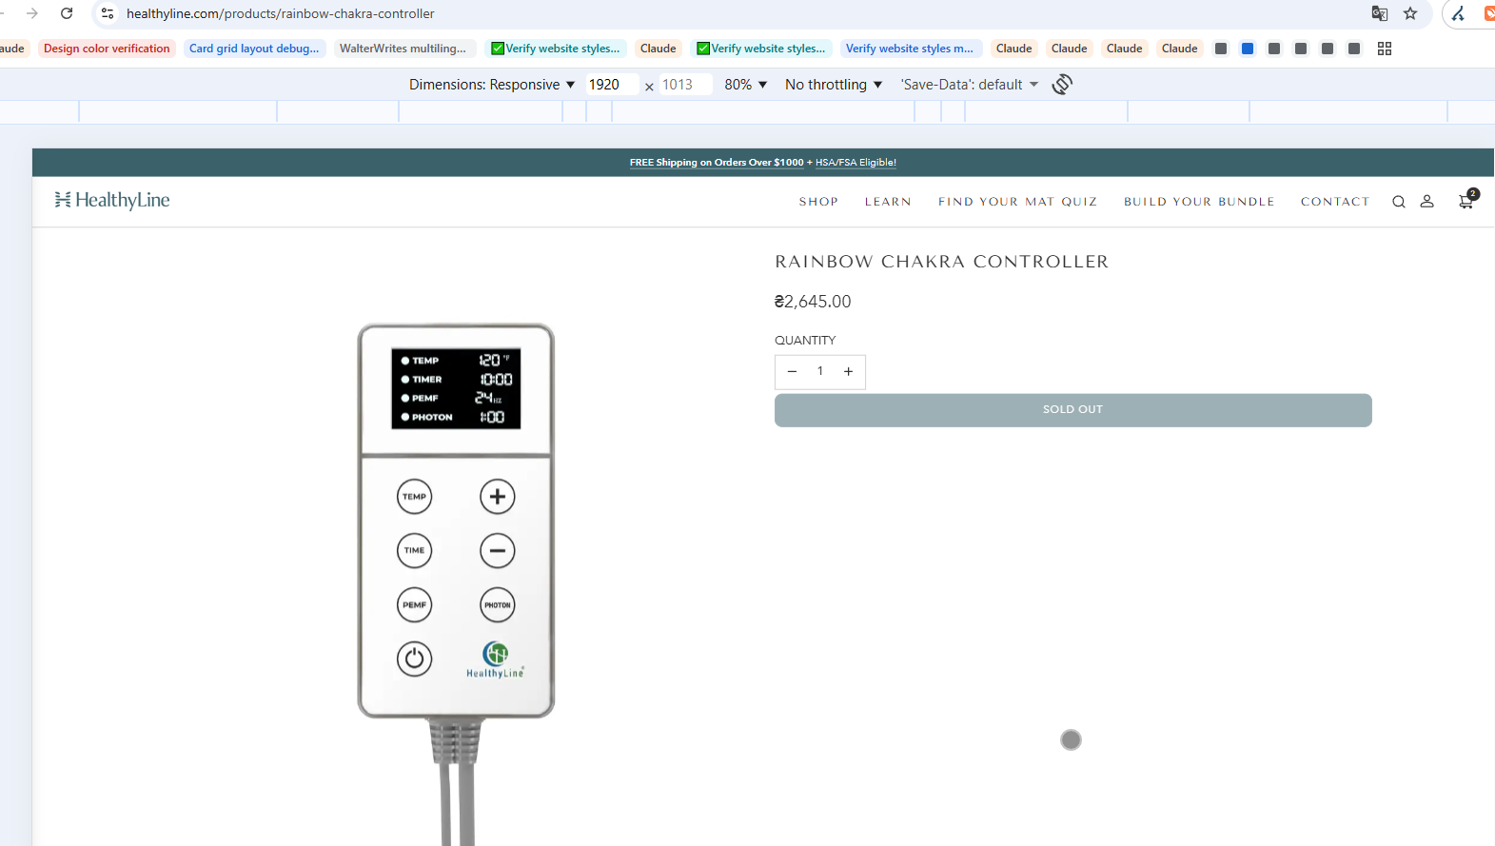
Task: Click the viewport height field showing 1013
Action: 684,85
